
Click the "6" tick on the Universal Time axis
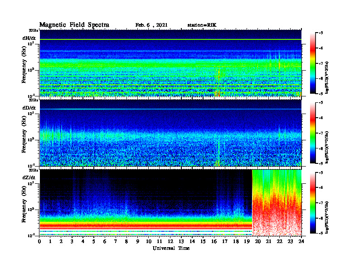click(105, 241)
